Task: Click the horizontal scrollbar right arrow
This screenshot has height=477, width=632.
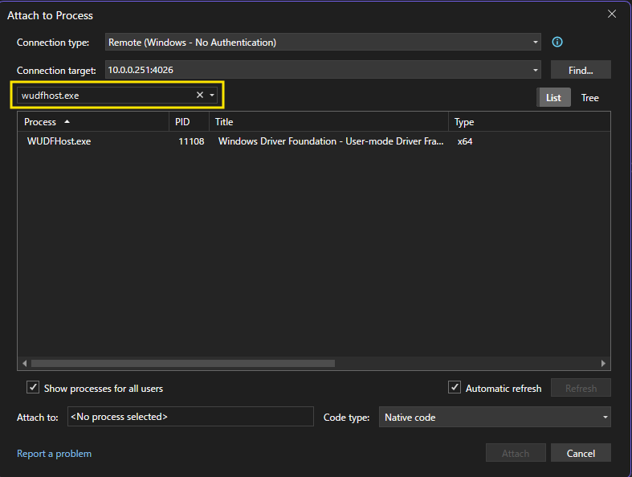Action: pyautogui.click(x=604, y=363)
